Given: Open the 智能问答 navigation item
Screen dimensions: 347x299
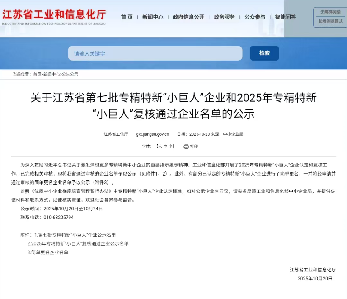Looking at the screenshot, I should click(x=285, y=17).
